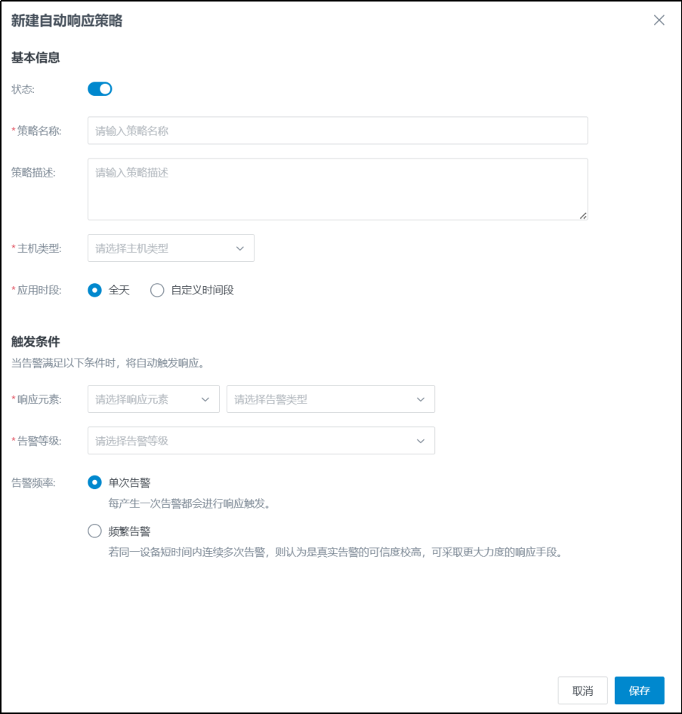Click the 新建自动响应策略 dialog title
Viewport: 682px width, 714px height.
click(66, 20)
